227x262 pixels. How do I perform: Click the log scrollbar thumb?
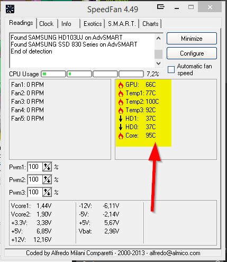click(x=158, y=54)
